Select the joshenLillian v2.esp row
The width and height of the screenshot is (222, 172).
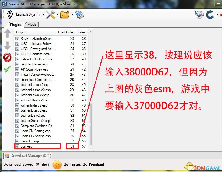pos(51,100)
